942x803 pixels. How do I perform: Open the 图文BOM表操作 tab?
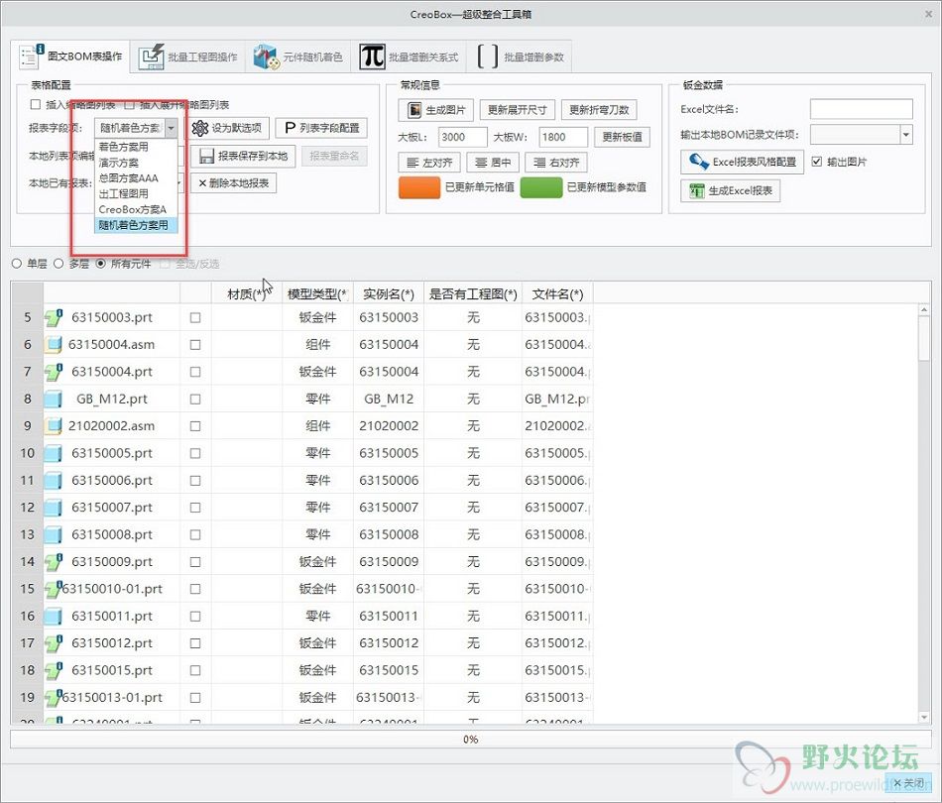(70, 57)
